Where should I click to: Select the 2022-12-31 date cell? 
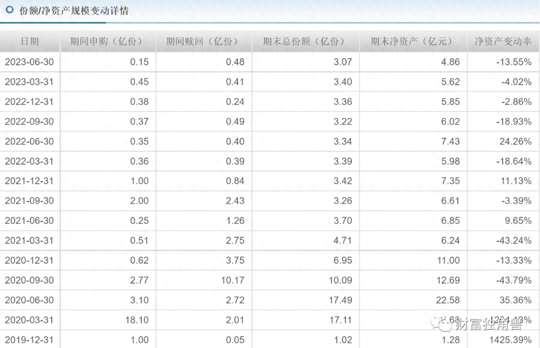coord(29,101)
